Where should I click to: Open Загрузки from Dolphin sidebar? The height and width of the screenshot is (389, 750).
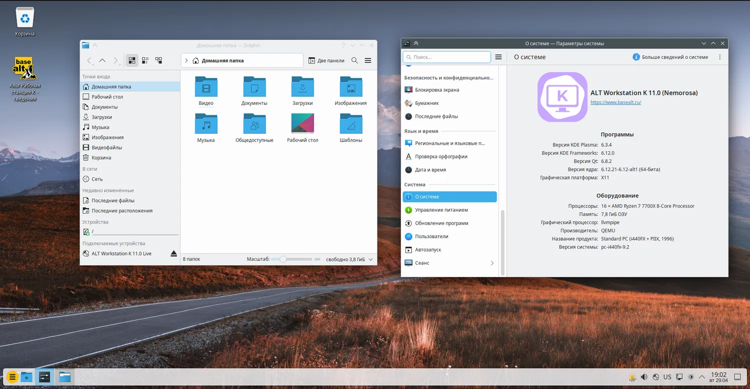point(130,117)
